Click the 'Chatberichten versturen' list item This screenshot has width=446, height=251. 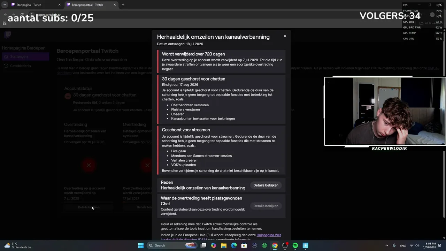tap(190, 105)
